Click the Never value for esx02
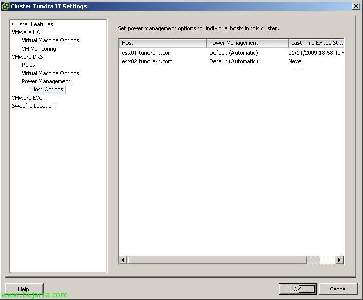363x300 pixels. pyautogui.click(x=295, y=61)
